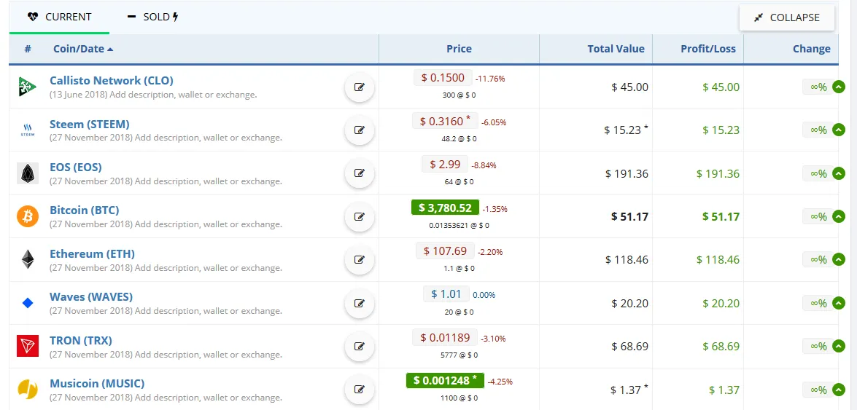This screenshot has height=410, width=857.
Task: Open Steem (STEEM) link
Action: (x=90, y=124)
